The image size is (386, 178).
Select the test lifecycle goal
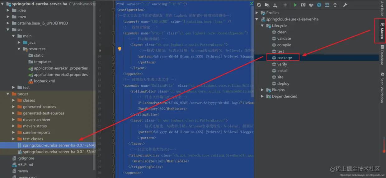click(278, 51)
